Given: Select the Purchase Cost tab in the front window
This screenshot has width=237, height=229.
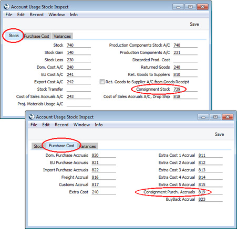Looking at the screenshot, I should (x=61, y=146).
